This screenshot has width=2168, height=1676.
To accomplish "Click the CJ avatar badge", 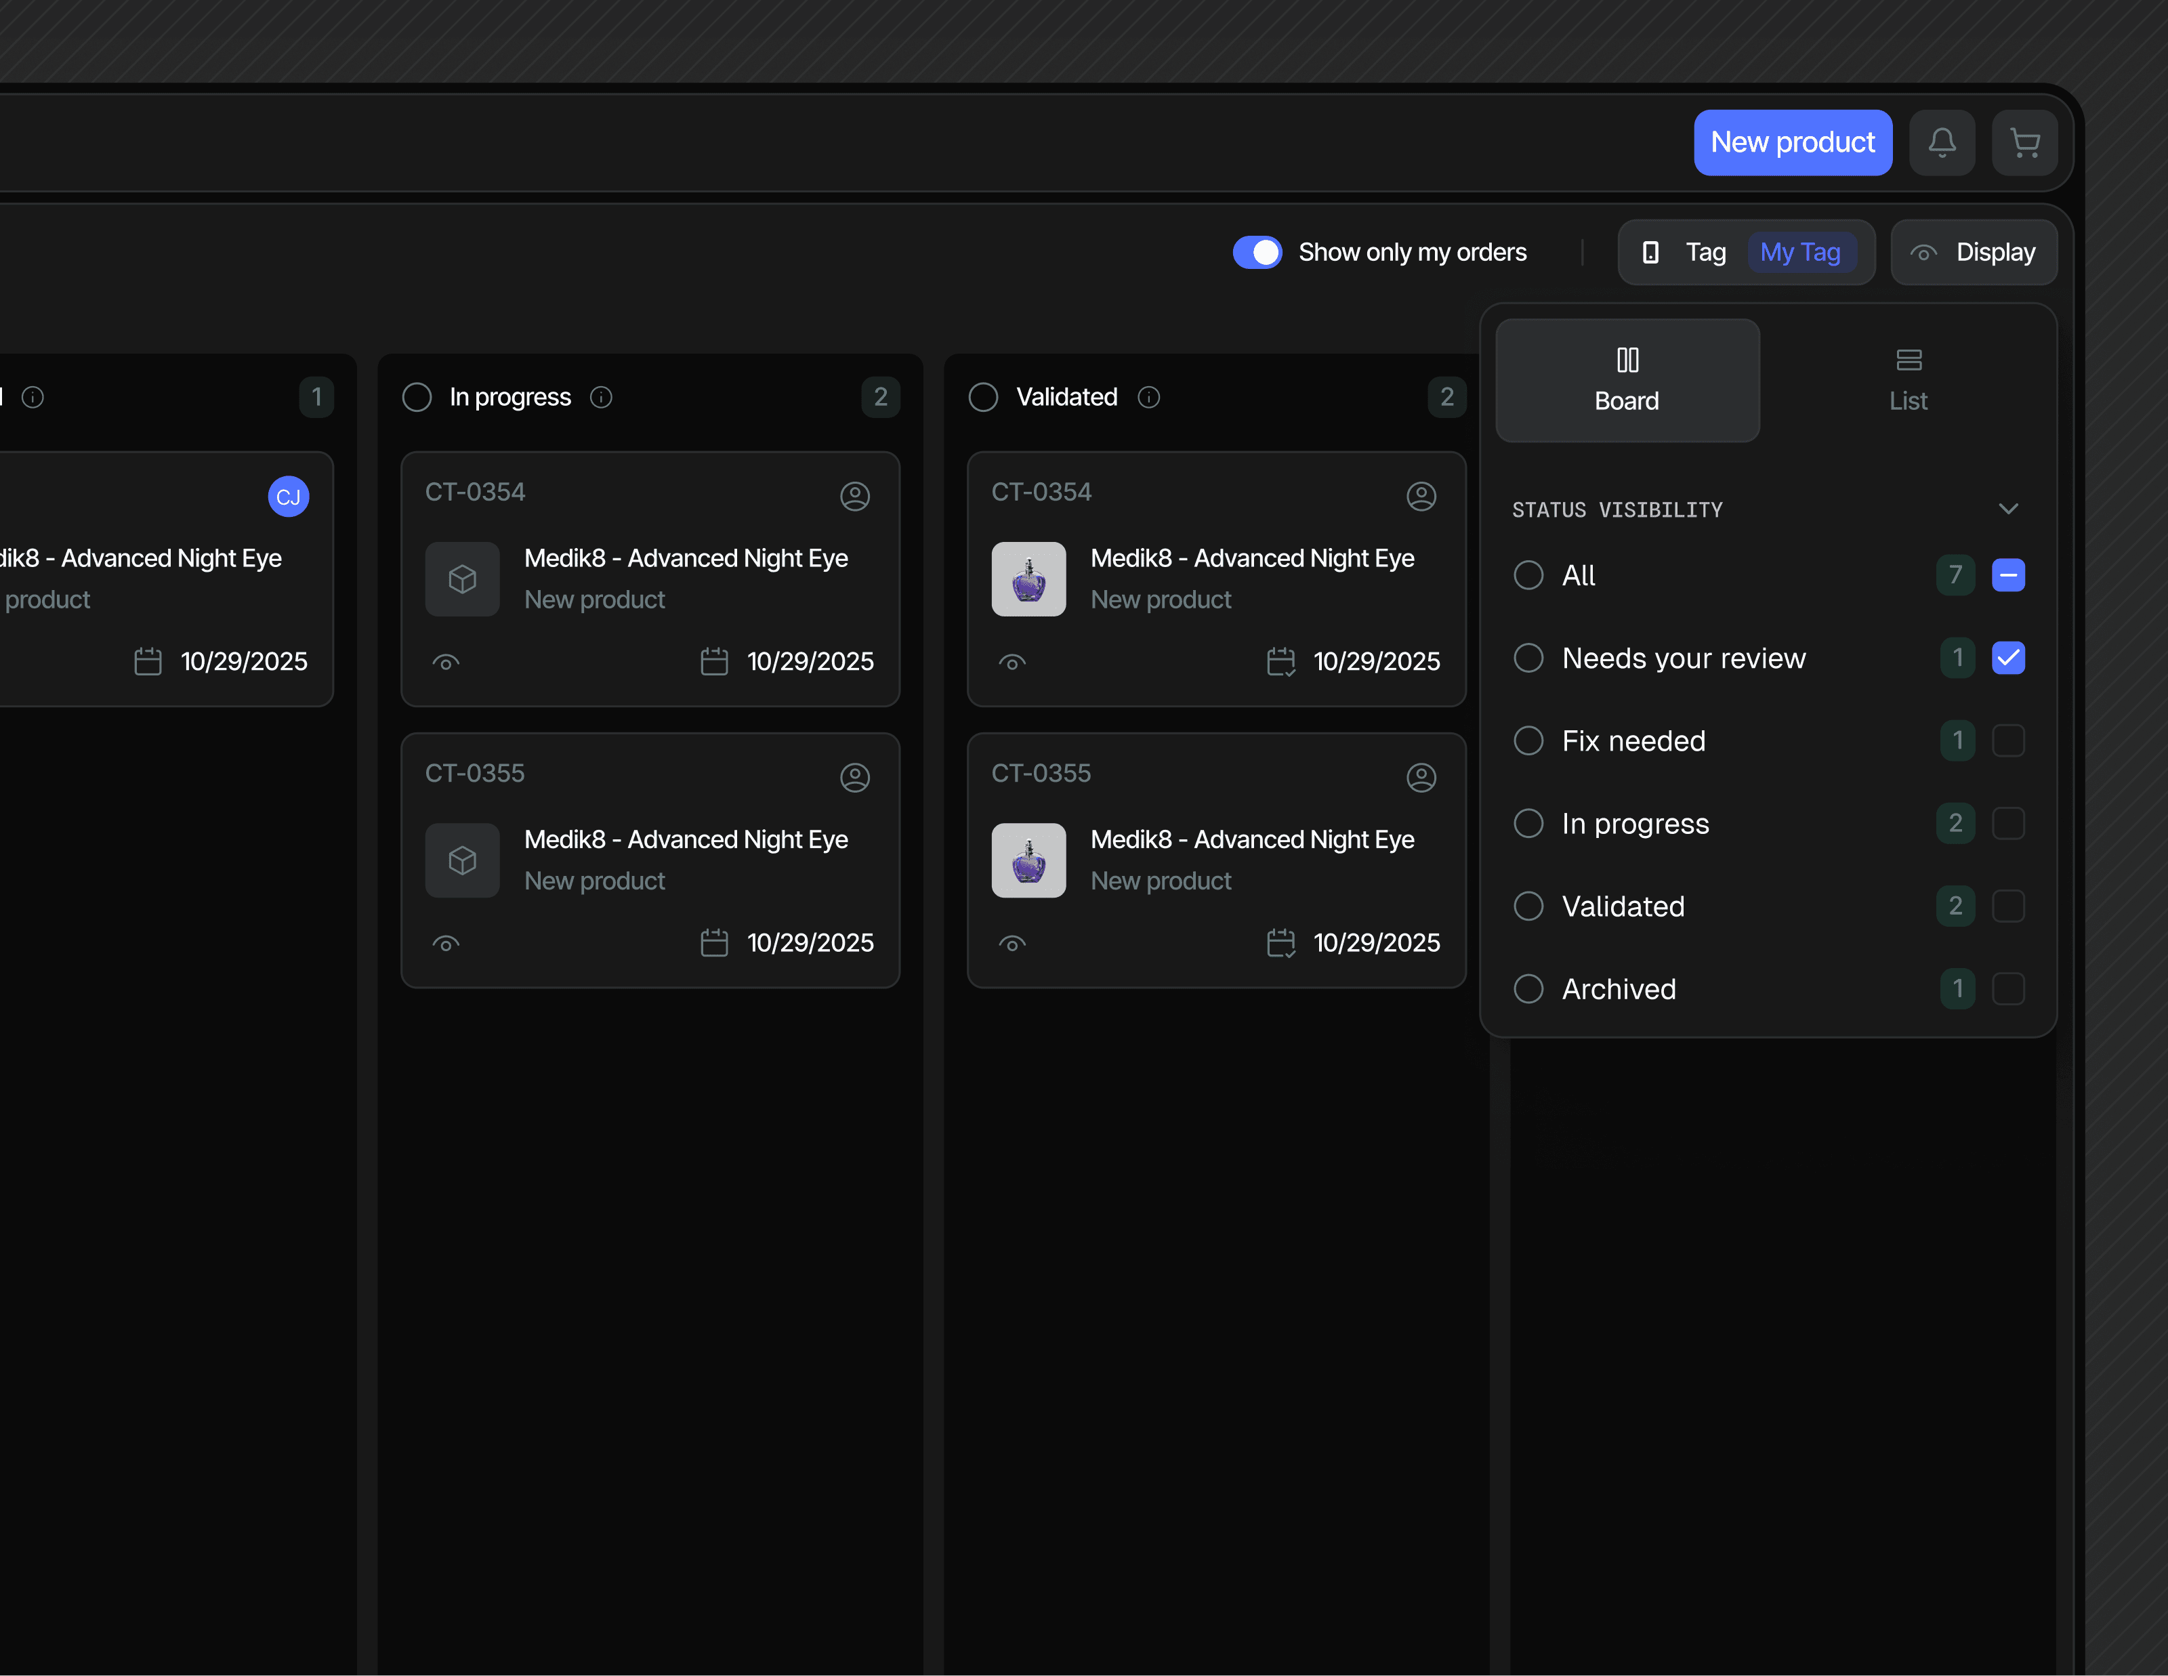I will [288, 496].
